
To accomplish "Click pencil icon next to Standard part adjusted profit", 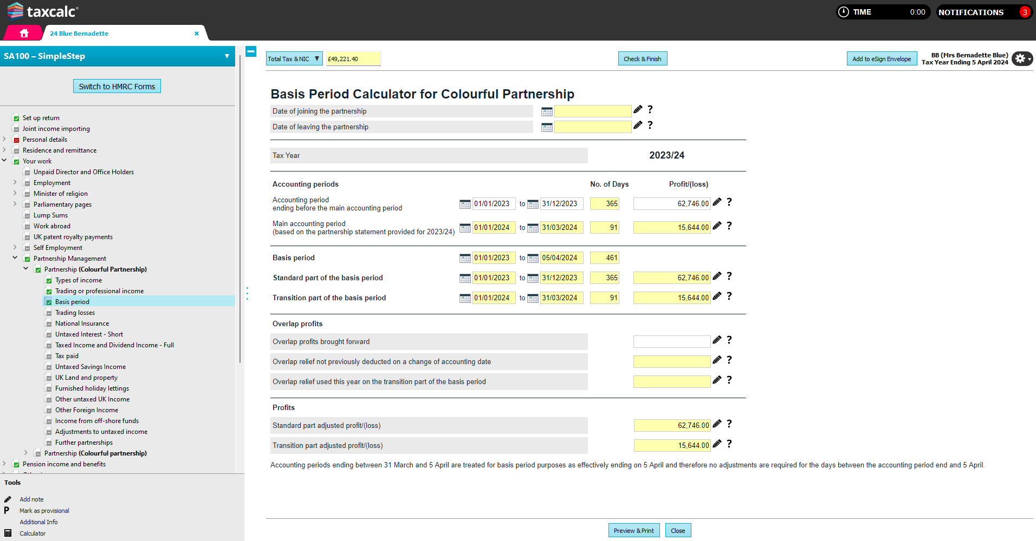I will pyautogui.click(x=716, y=425).
